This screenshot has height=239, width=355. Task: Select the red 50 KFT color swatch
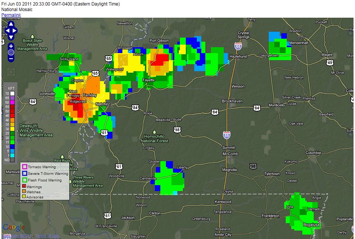click(11, 111)
